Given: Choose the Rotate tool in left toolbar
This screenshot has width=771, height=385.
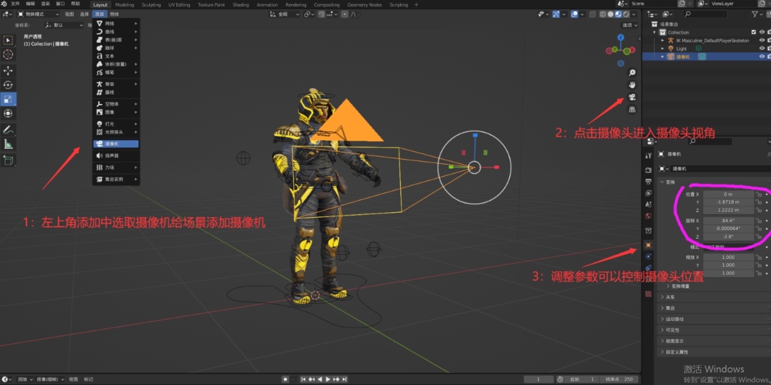Looking at the screenshot, I should pos(8,85).
